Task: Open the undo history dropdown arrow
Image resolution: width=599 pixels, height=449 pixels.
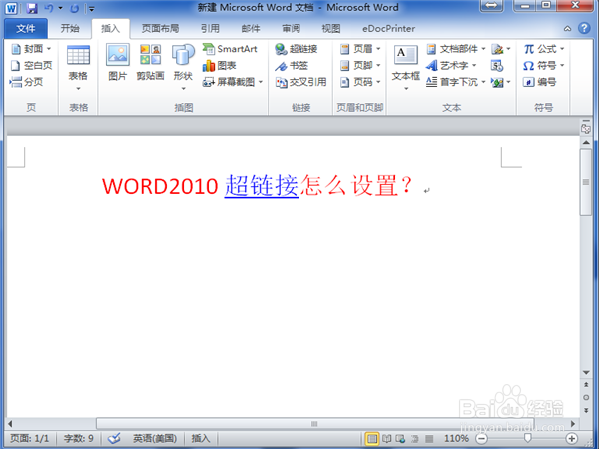Action: pos(60,8)
